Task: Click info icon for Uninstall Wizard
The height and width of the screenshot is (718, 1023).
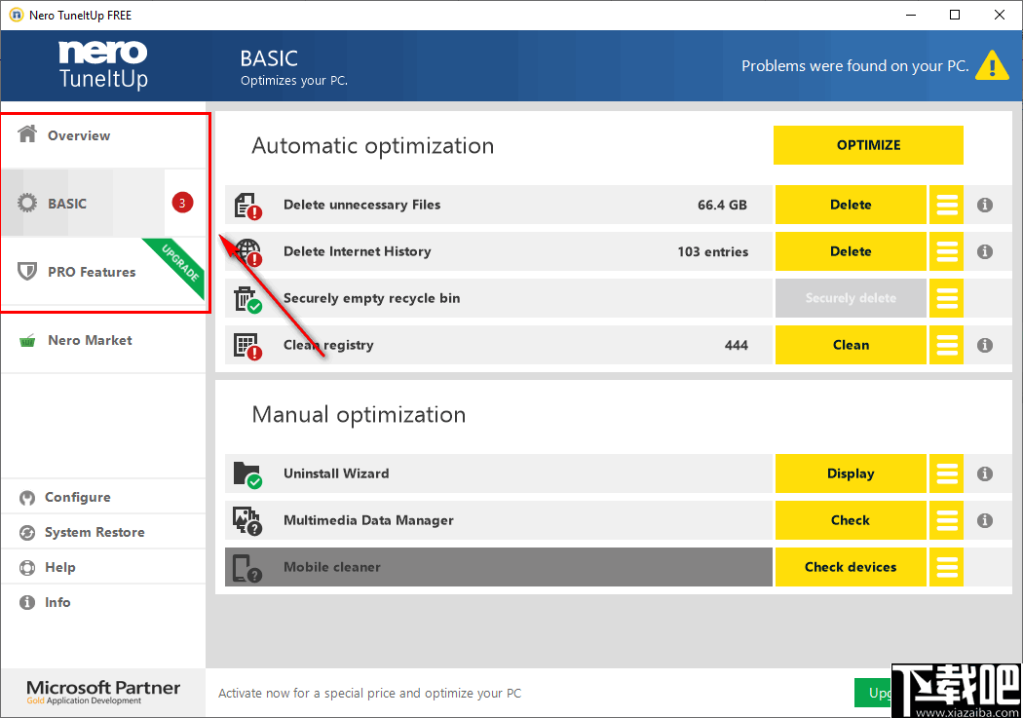Action: tap(985, 473)
